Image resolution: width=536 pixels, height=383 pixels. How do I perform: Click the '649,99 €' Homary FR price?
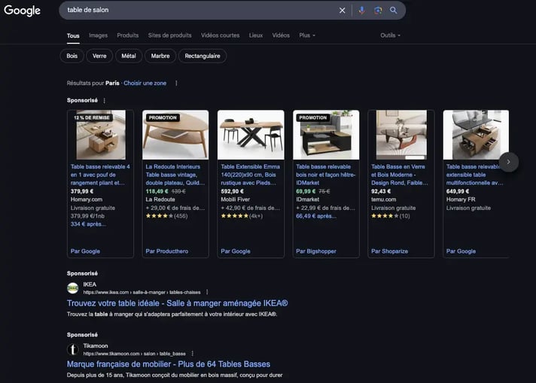(458, 191)
